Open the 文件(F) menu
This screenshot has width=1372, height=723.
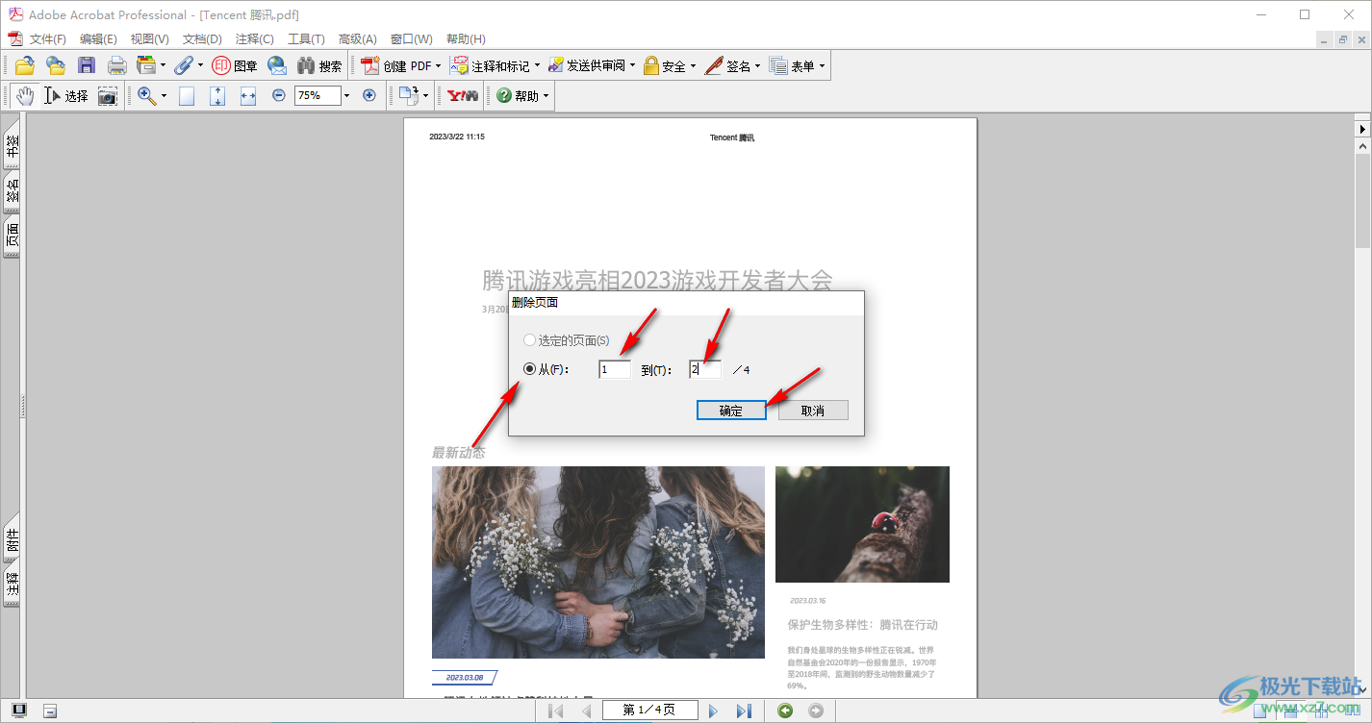tap(48, 39)
